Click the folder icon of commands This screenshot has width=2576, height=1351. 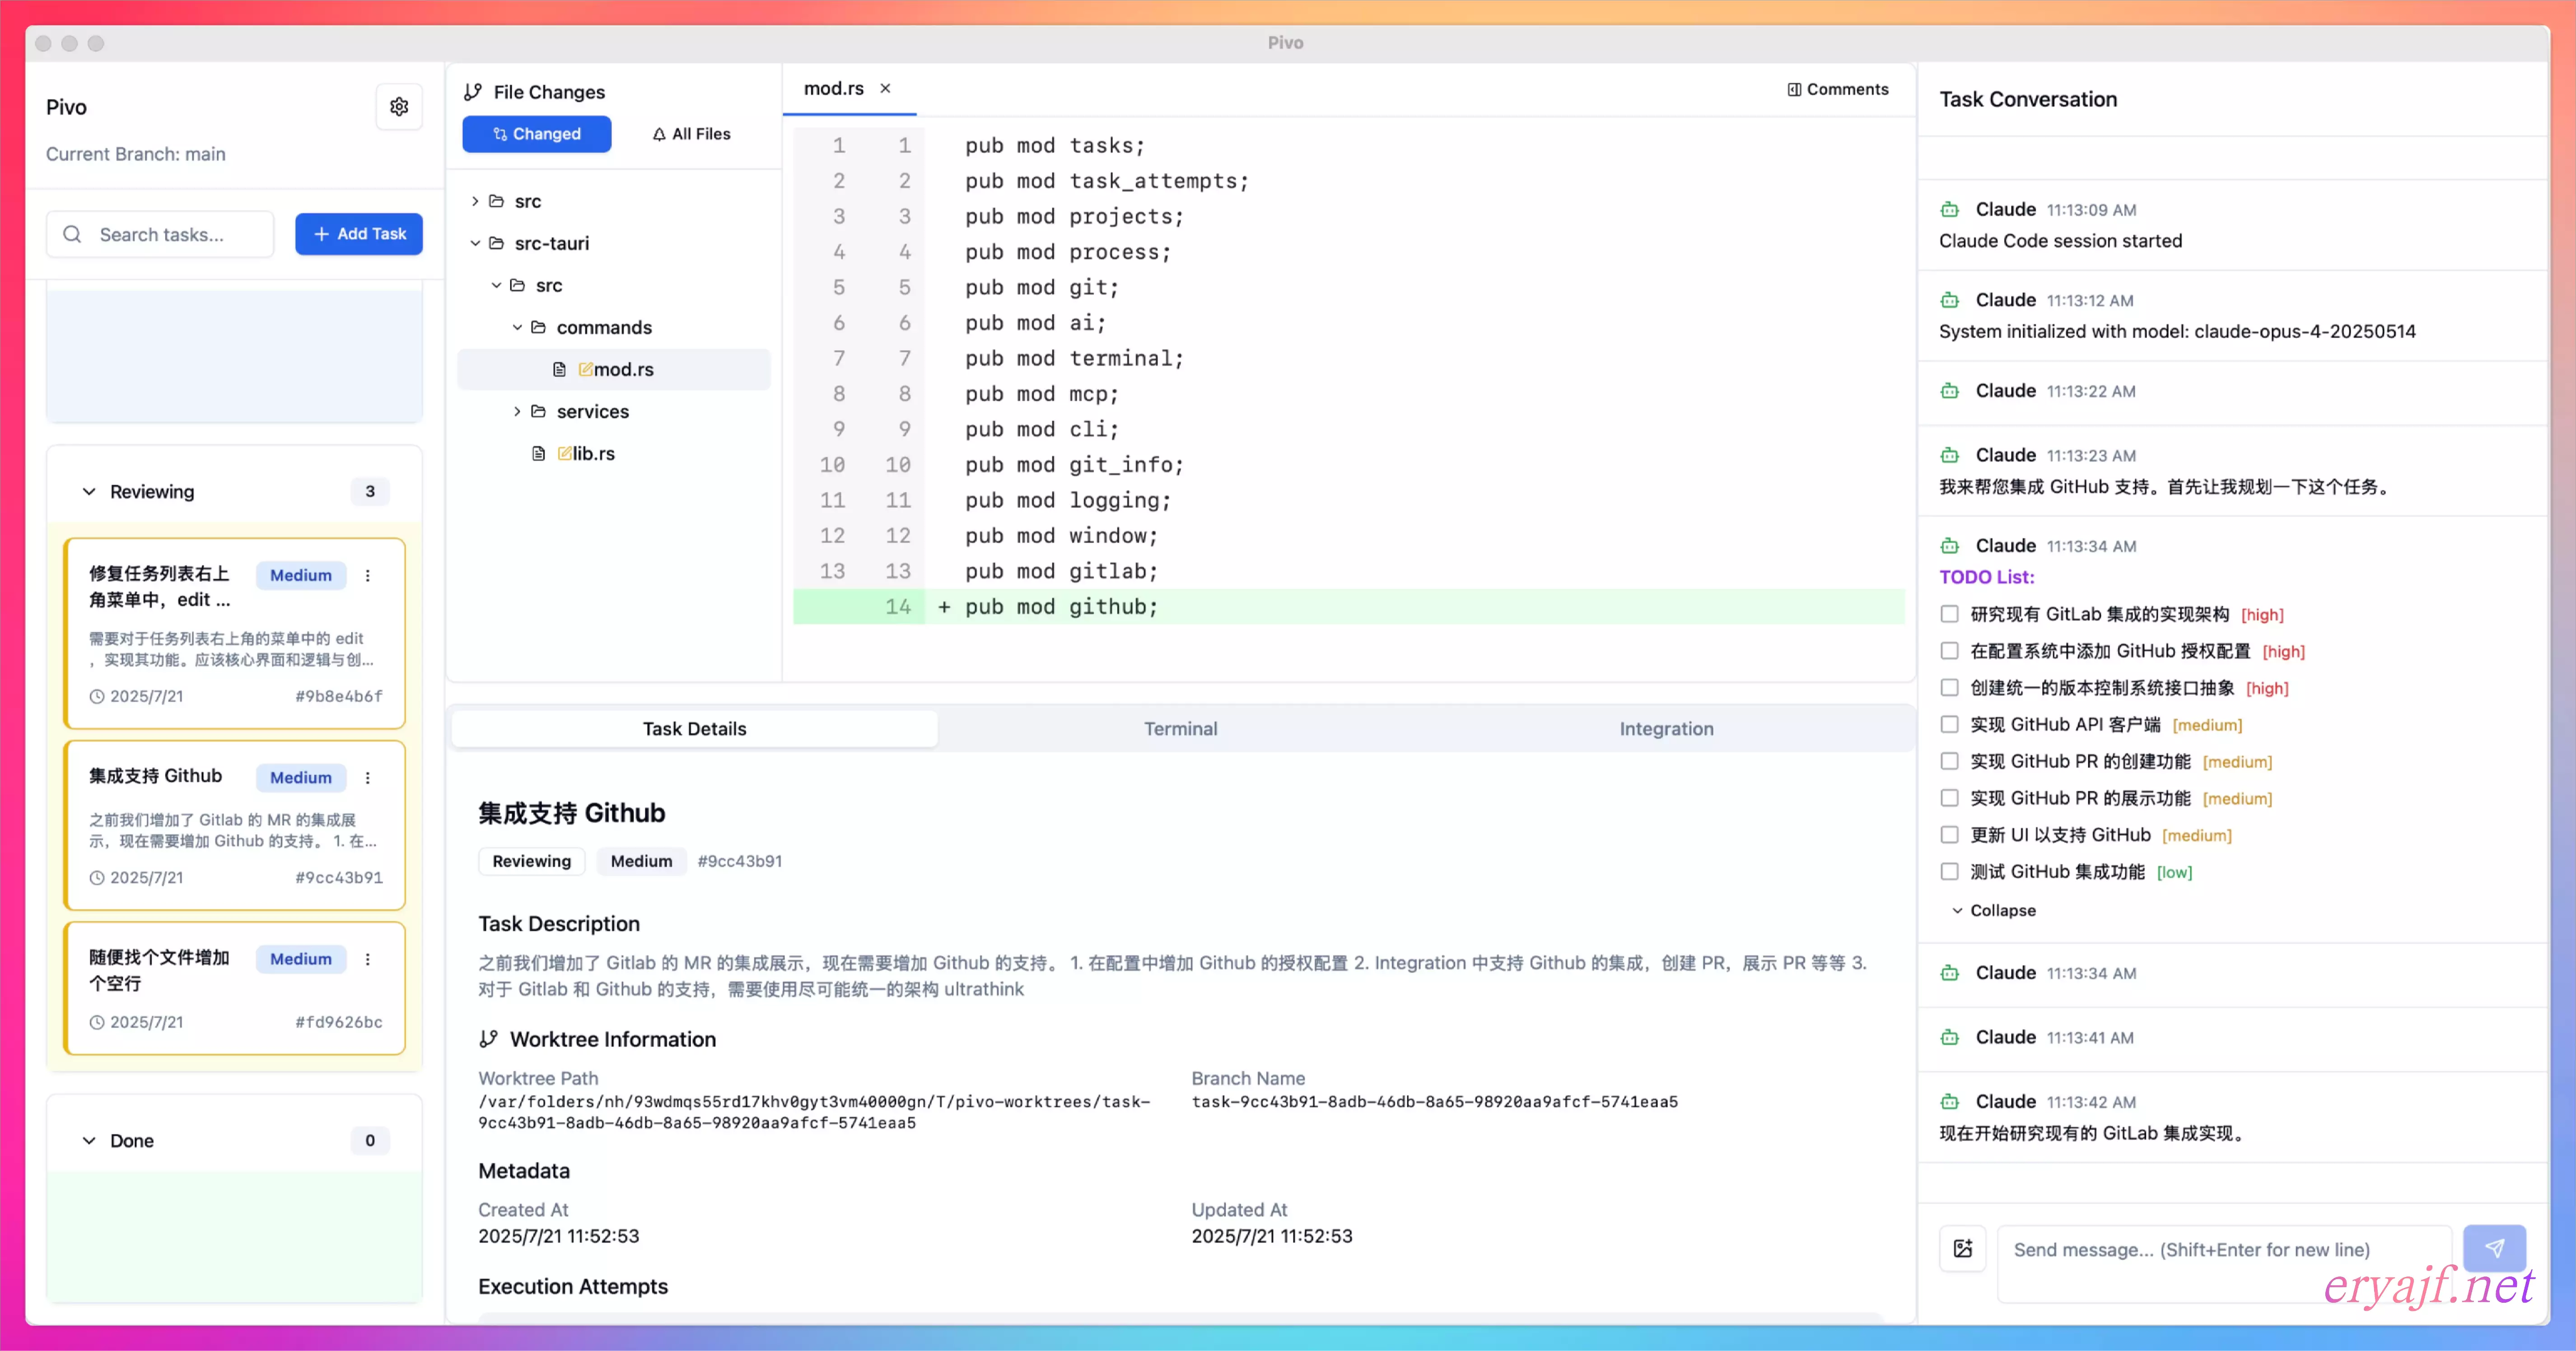tap(538, 328)
